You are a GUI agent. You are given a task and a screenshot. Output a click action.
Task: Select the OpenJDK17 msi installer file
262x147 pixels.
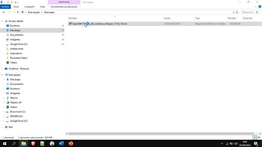coord(99,24)
